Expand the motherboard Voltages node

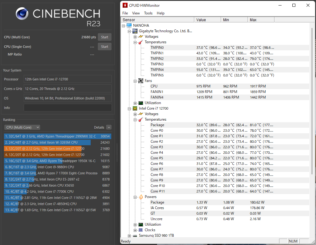(x=135, y=37)
